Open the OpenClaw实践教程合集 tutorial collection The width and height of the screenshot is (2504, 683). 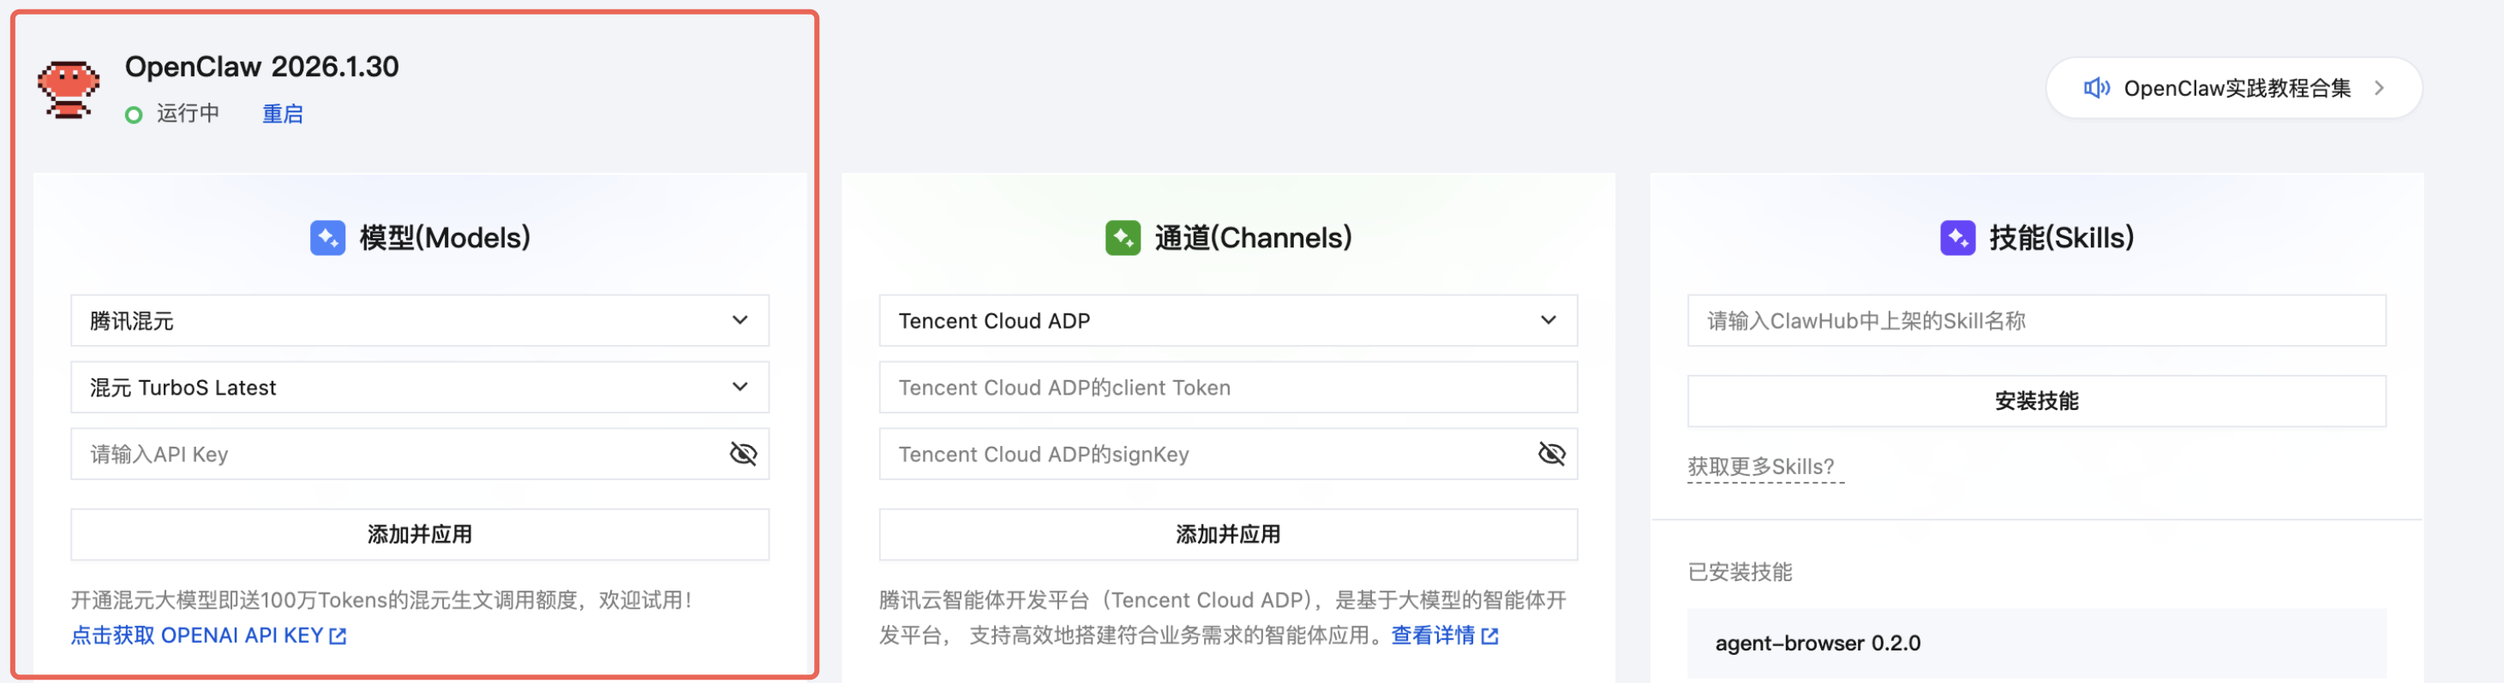pos(2235,88)
